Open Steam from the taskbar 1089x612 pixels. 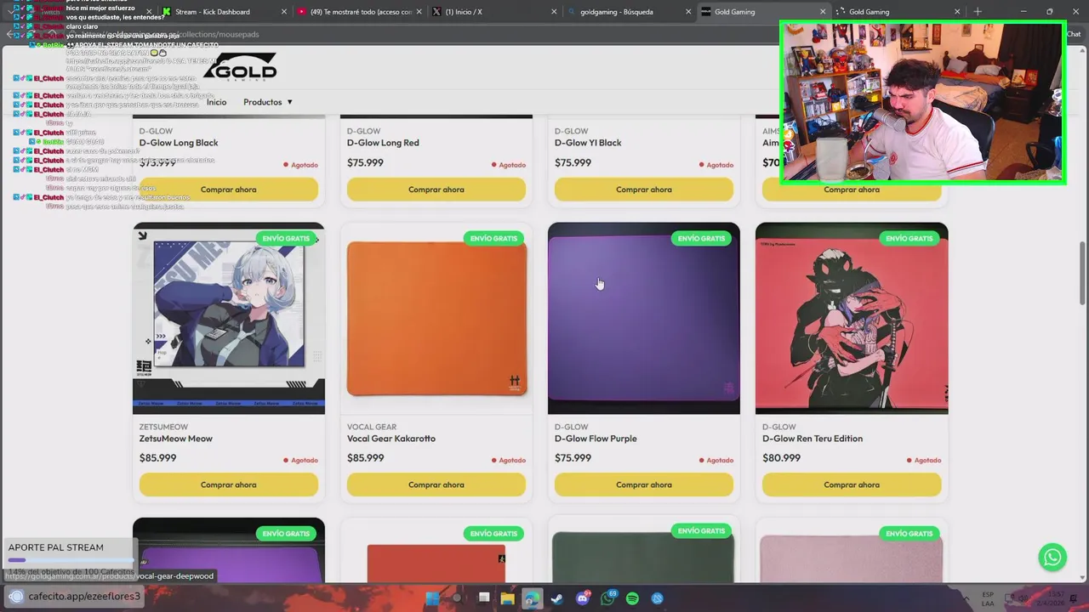click(557, 598)
